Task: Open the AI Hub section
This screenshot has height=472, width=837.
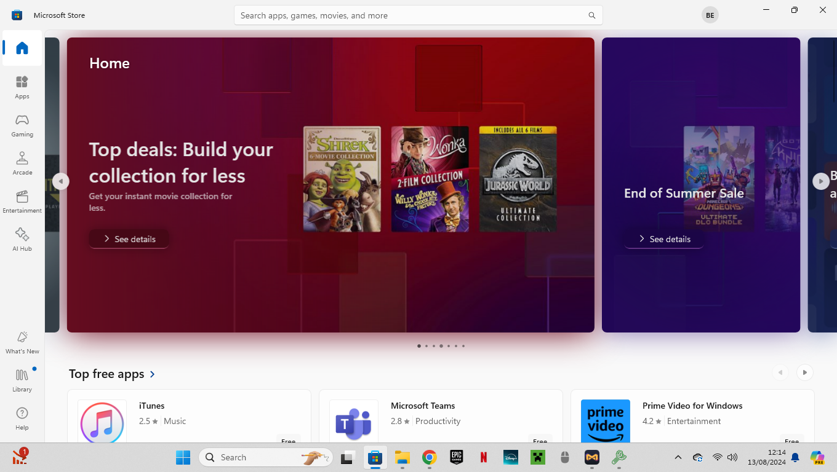Action: click(x=22, y=240)
